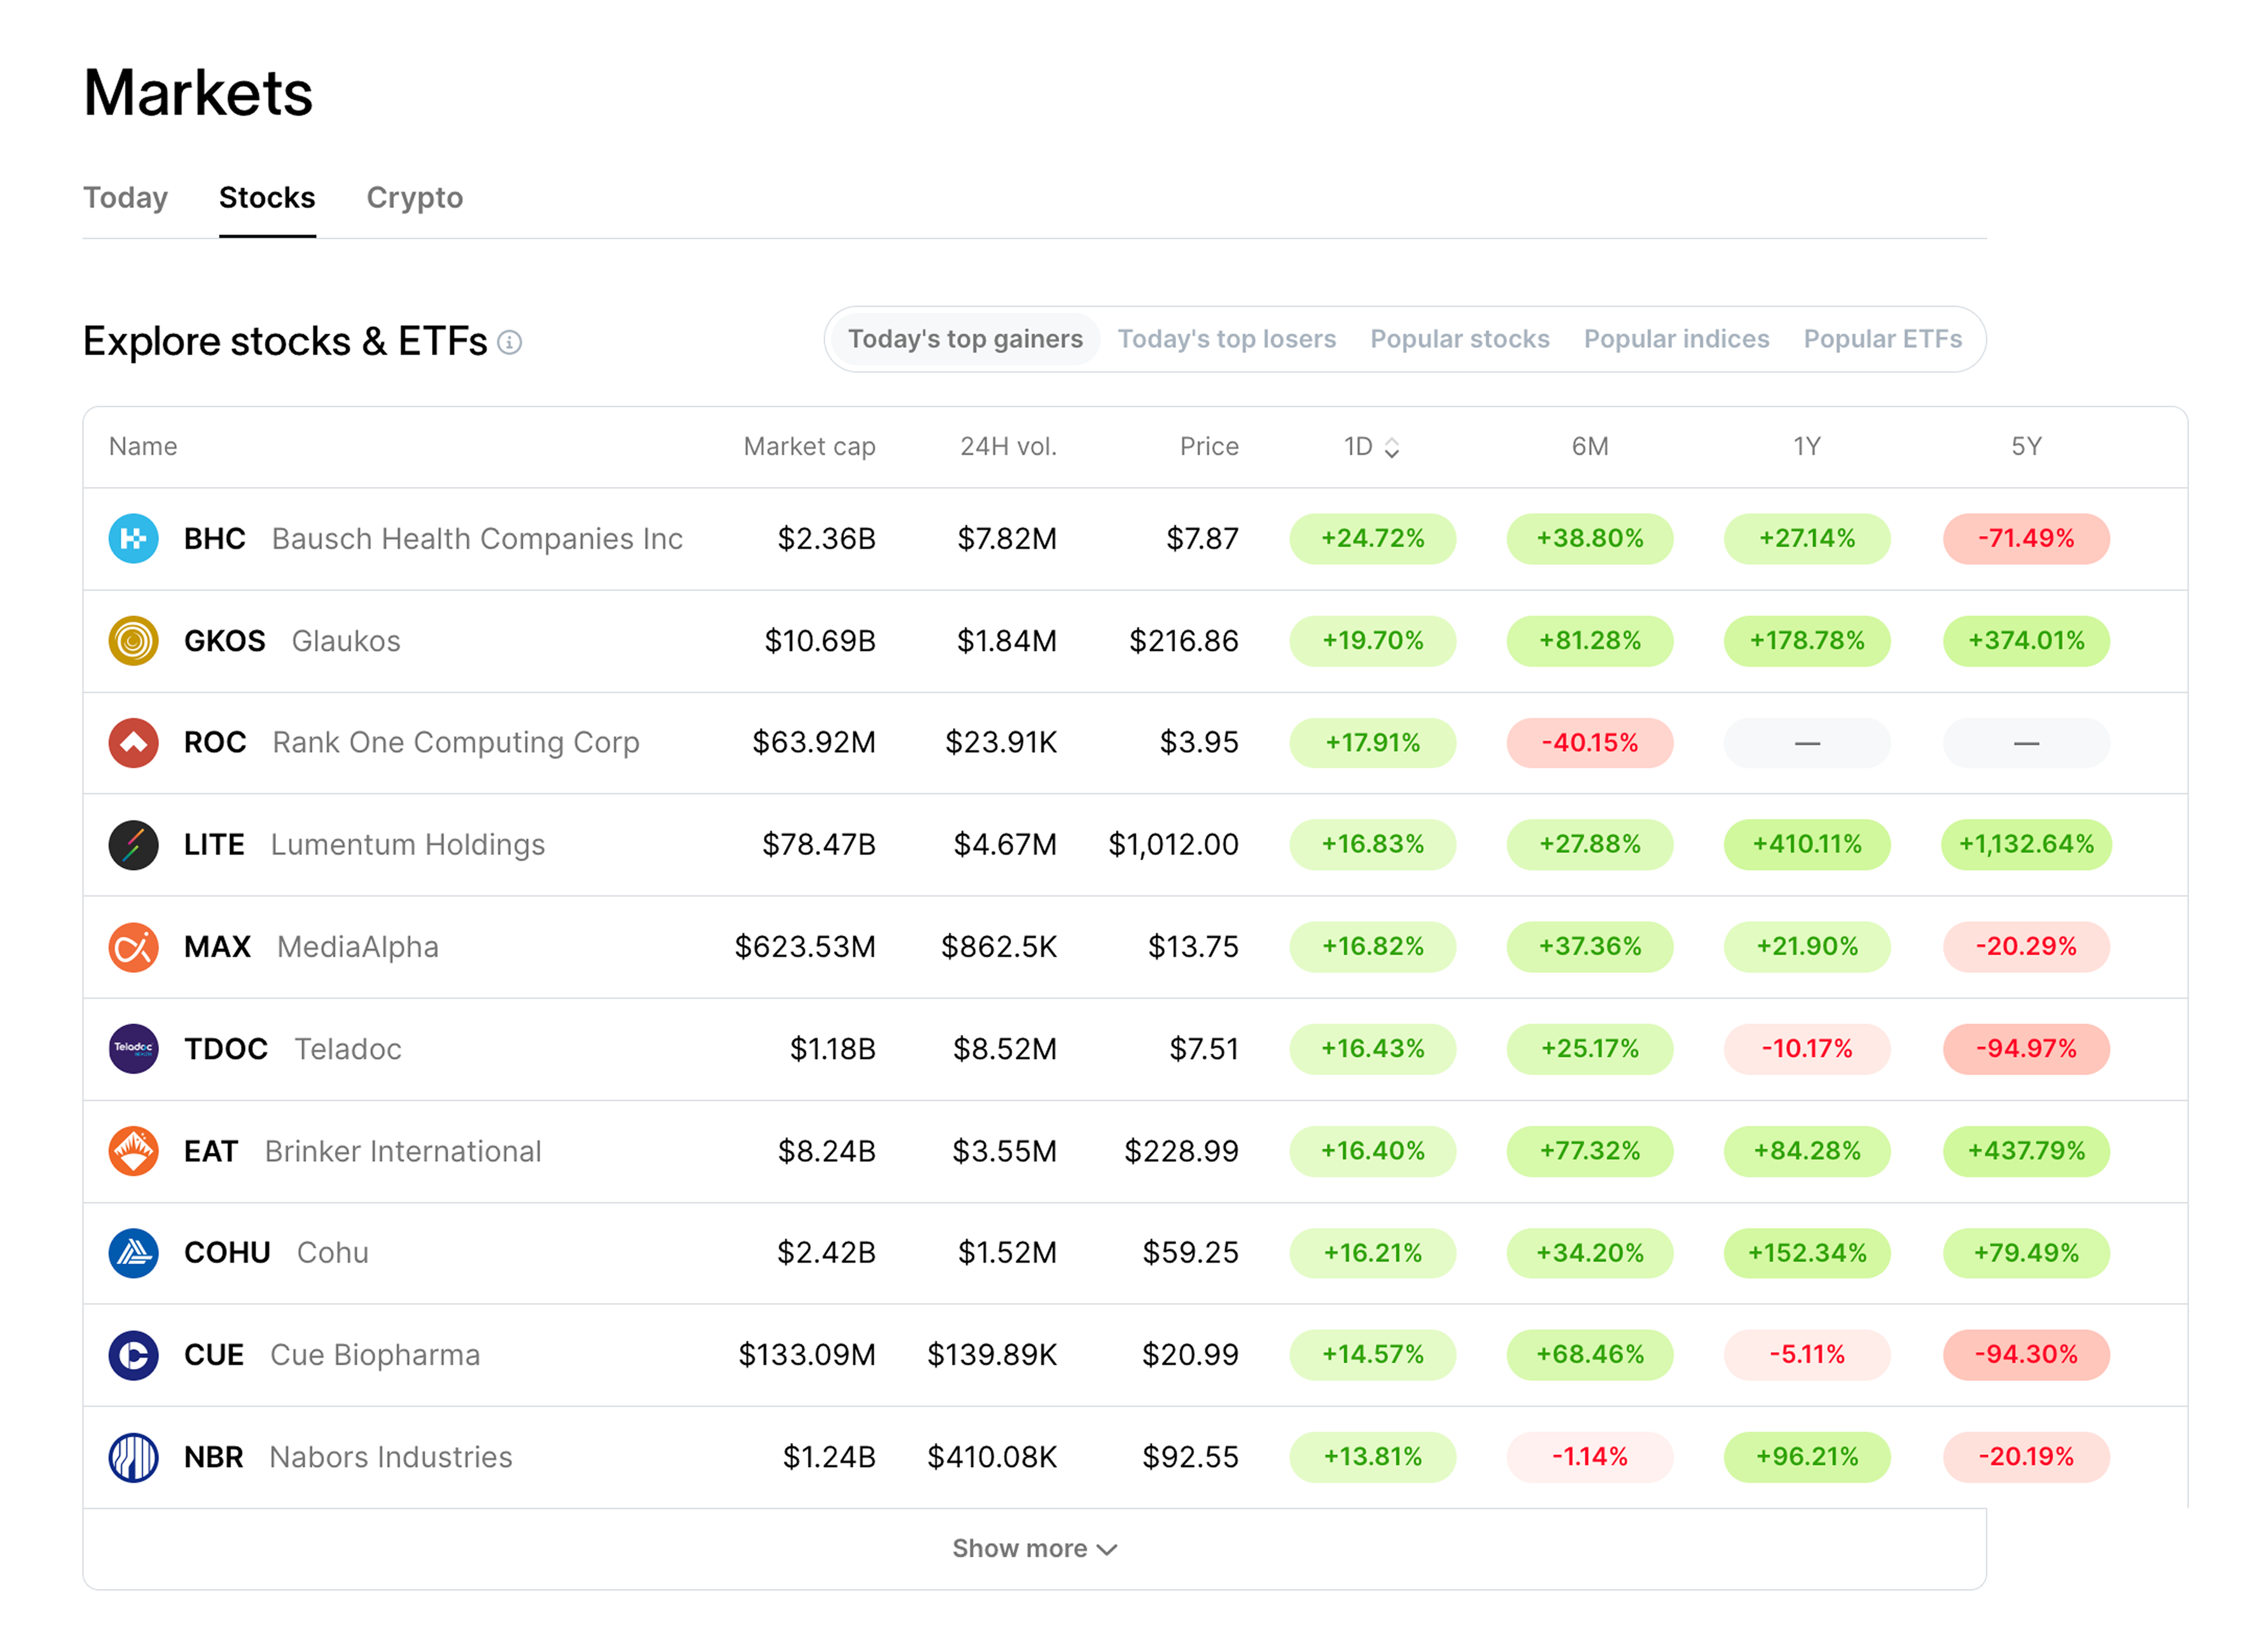
Task: Click ROC's -40.15% 6M change badge
Action: (1590, 743)
